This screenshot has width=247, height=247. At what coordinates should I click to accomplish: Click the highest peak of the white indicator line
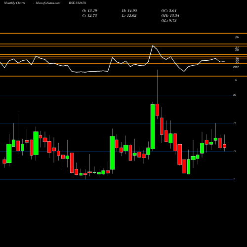point(153,45)
